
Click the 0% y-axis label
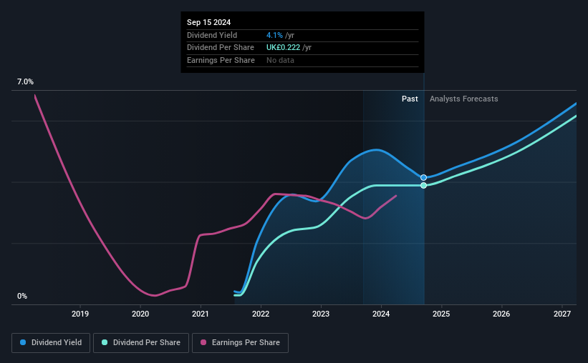click(x=22, y=296)
